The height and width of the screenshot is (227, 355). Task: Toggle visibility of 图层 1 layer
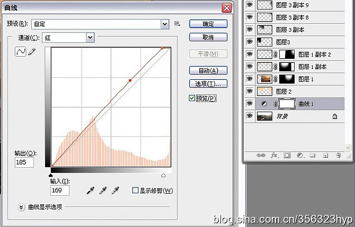tap(250, 79)
